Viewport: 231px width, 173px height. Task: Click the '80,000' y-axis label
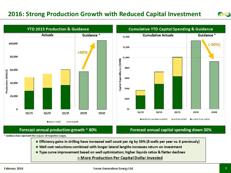pos(14,57)
